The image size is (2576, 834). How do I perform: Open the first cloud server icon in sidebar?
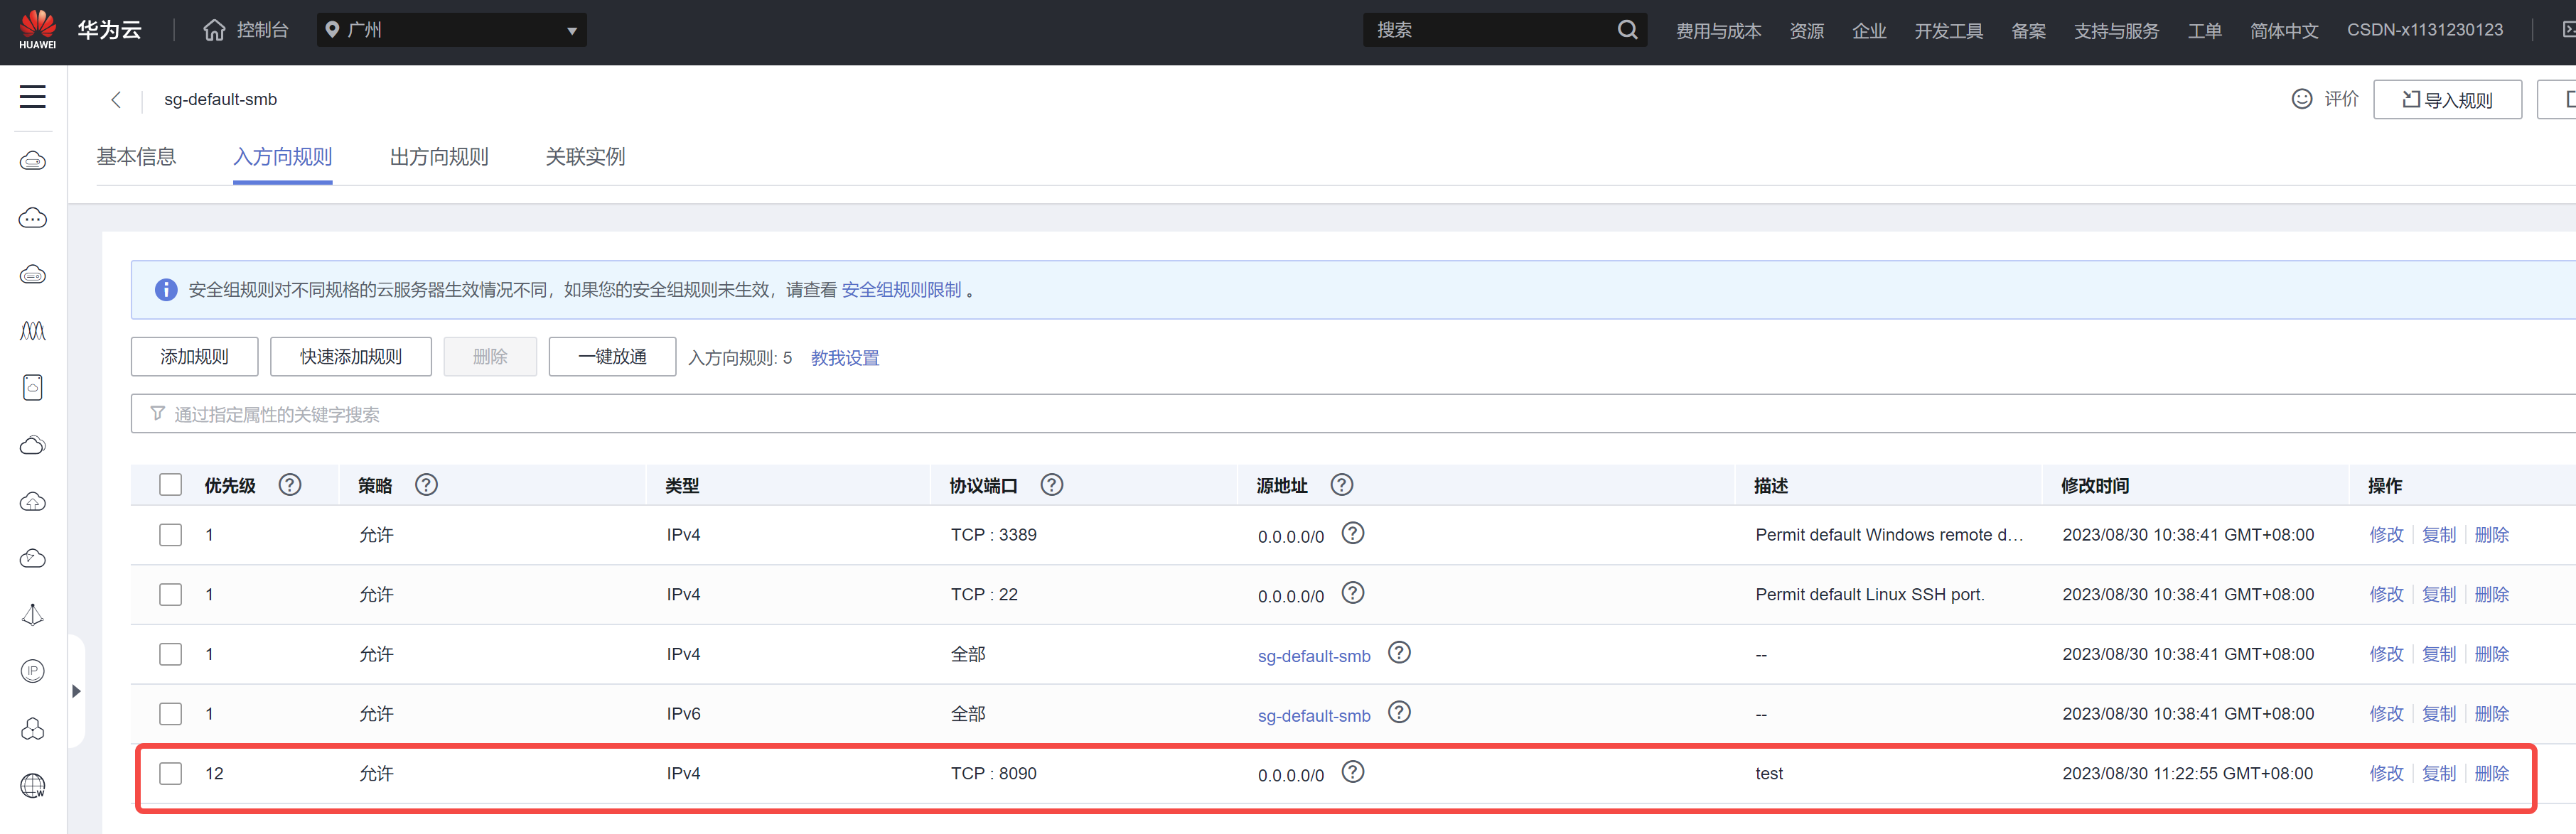click(33, 161)
